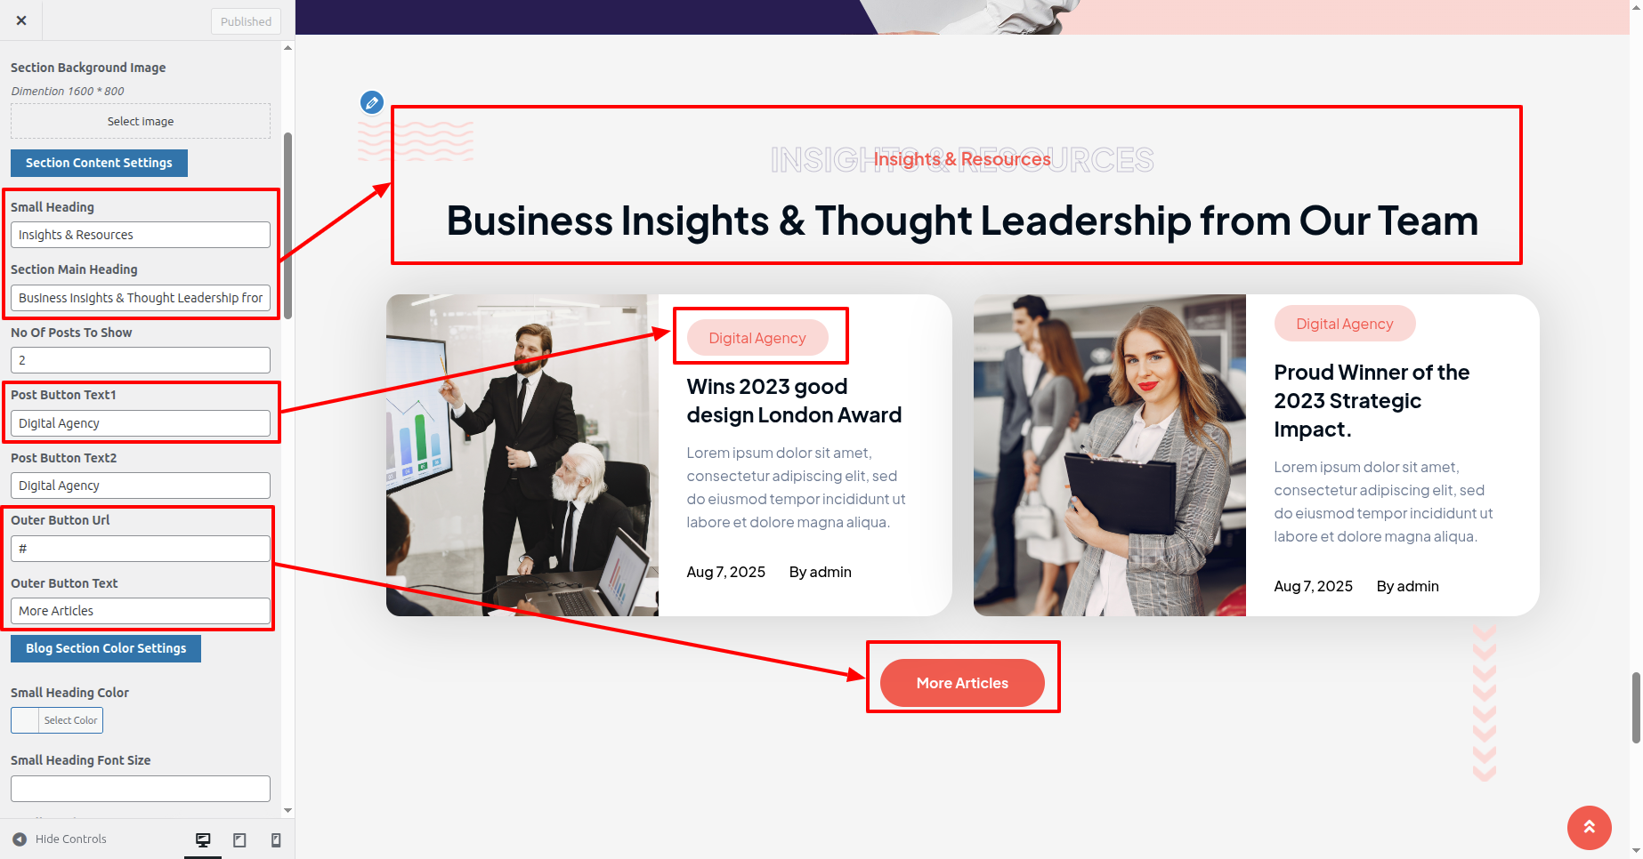1643x859 pixels.
Task: Click the blue pencil edit shortcut icon
Action: point(372,102)
